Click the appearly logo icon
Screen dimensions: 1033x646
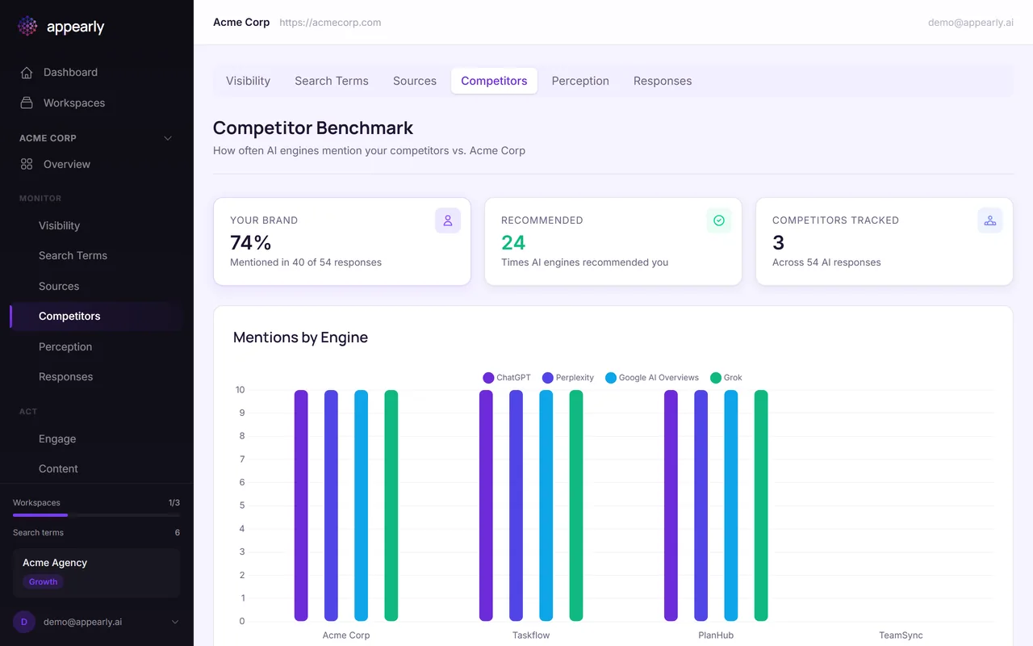pyautogui.click(x=27, y=25)
